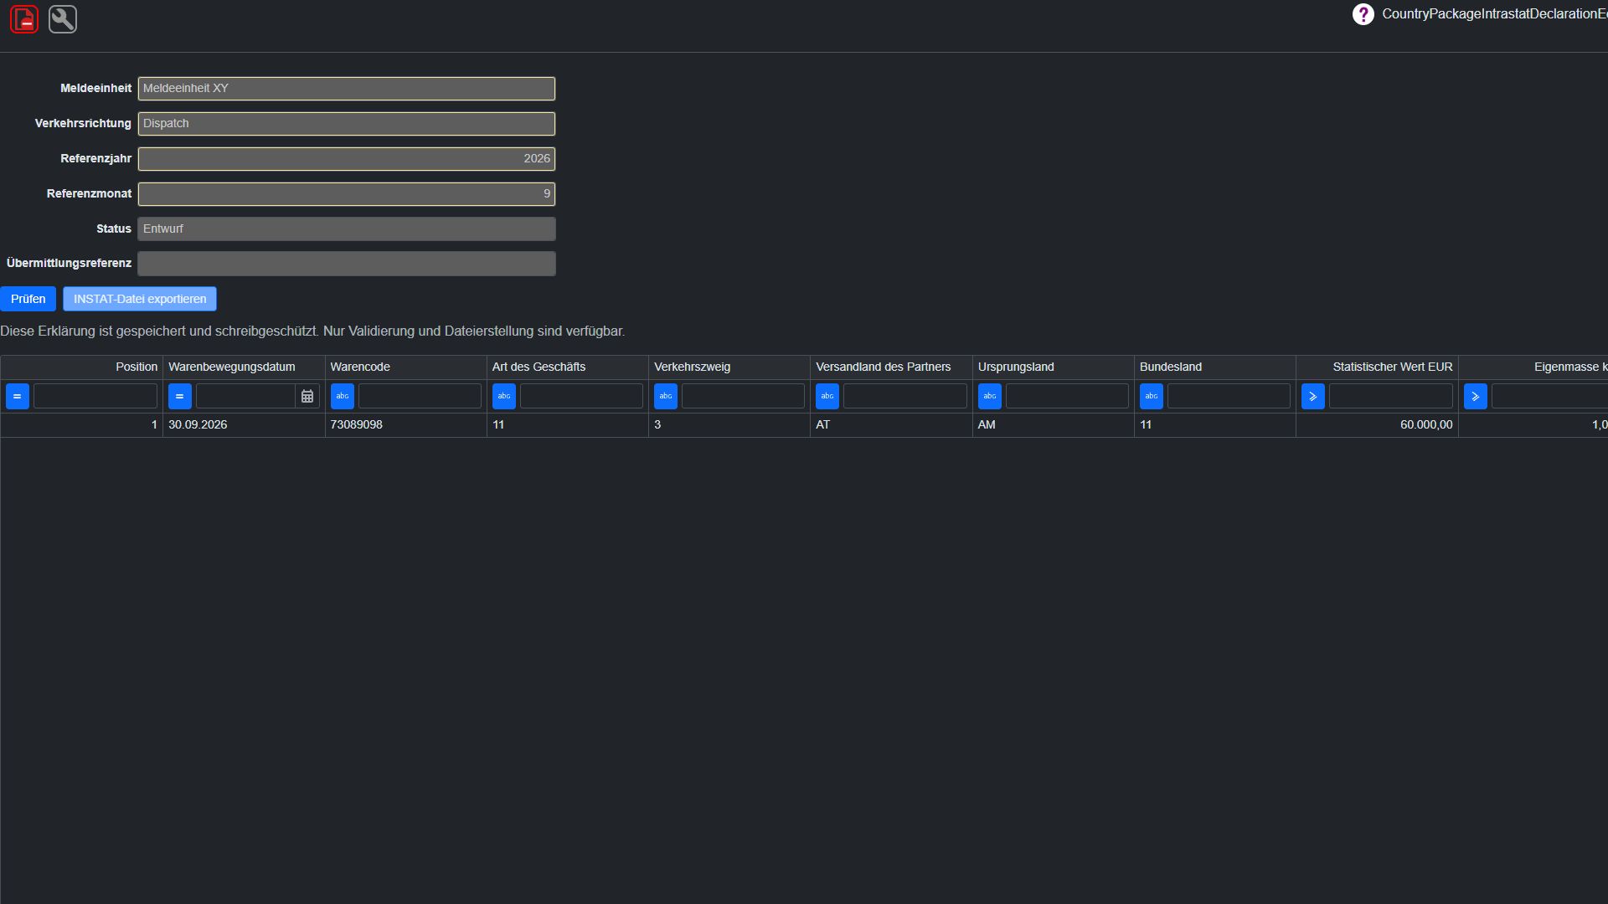Open the Verkehrszweig filter operator icon
The height and width of the screenshot is (904, 1608).
pyautogui.click(x=666, y=396)
